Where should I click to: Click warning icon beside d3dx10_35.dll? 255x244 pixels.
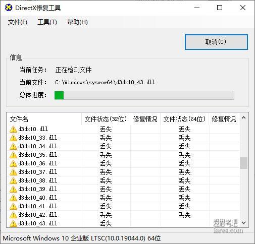pos(13,155)
